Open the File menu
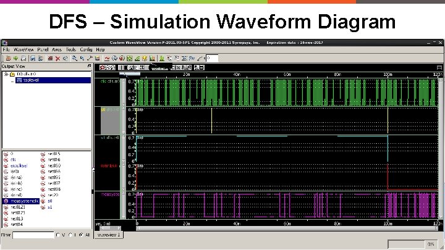This screenshot has width=445, height=250. click(6, 49)
